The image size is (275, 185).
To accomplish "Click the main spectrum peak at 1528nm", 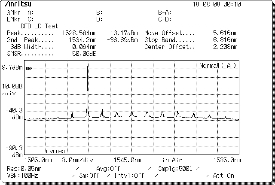I will click(88, 69).
